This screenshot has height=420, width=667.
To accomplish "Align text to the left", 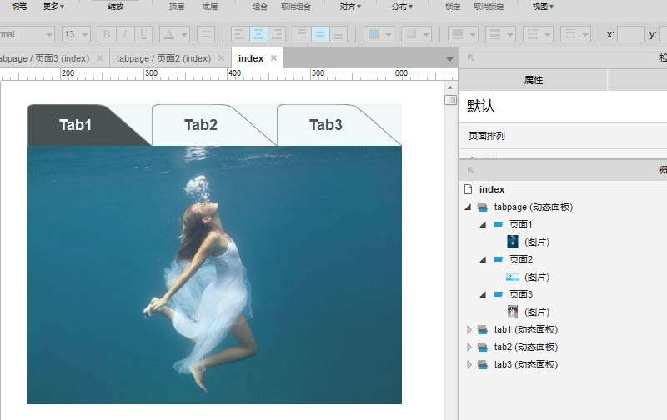I will point(239,34).
